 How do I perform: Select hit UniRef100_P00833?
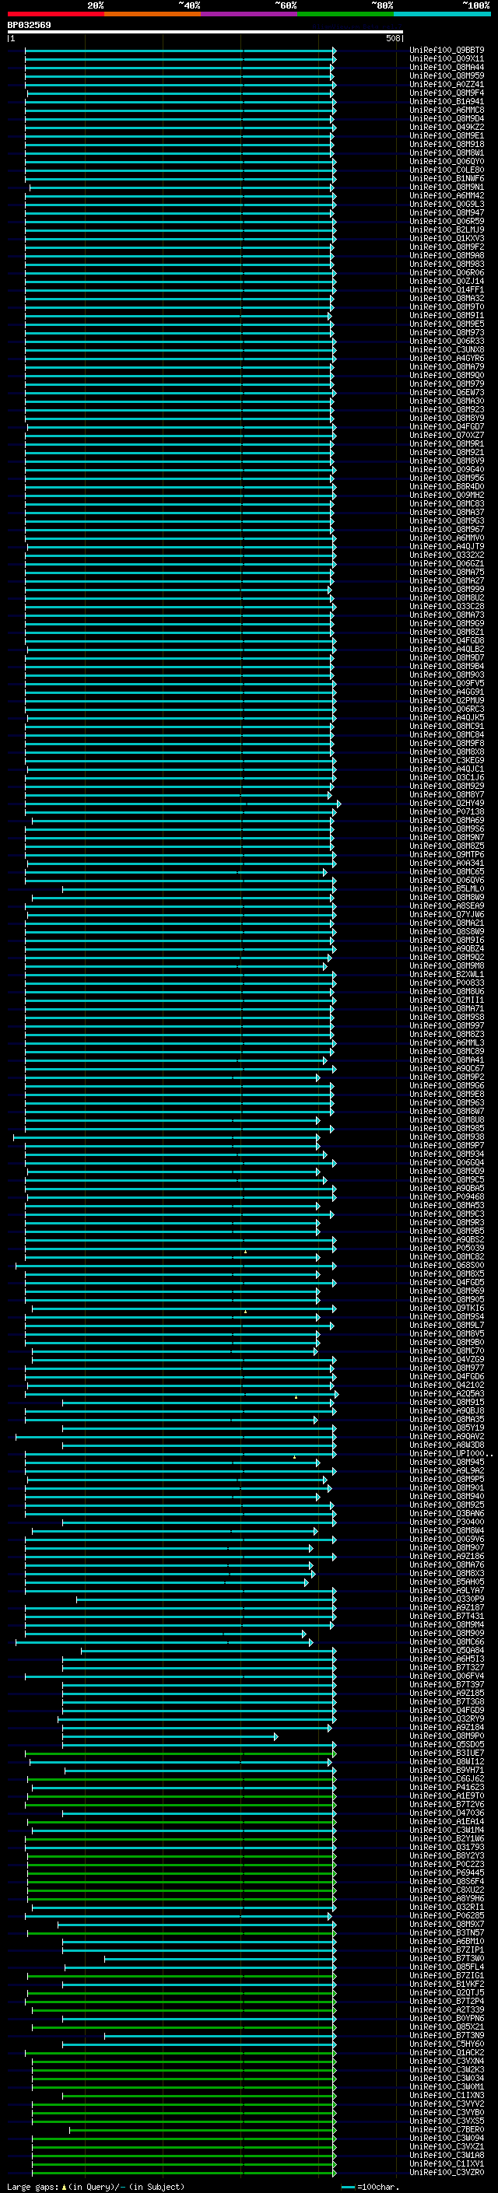click(x=447, y=983)
